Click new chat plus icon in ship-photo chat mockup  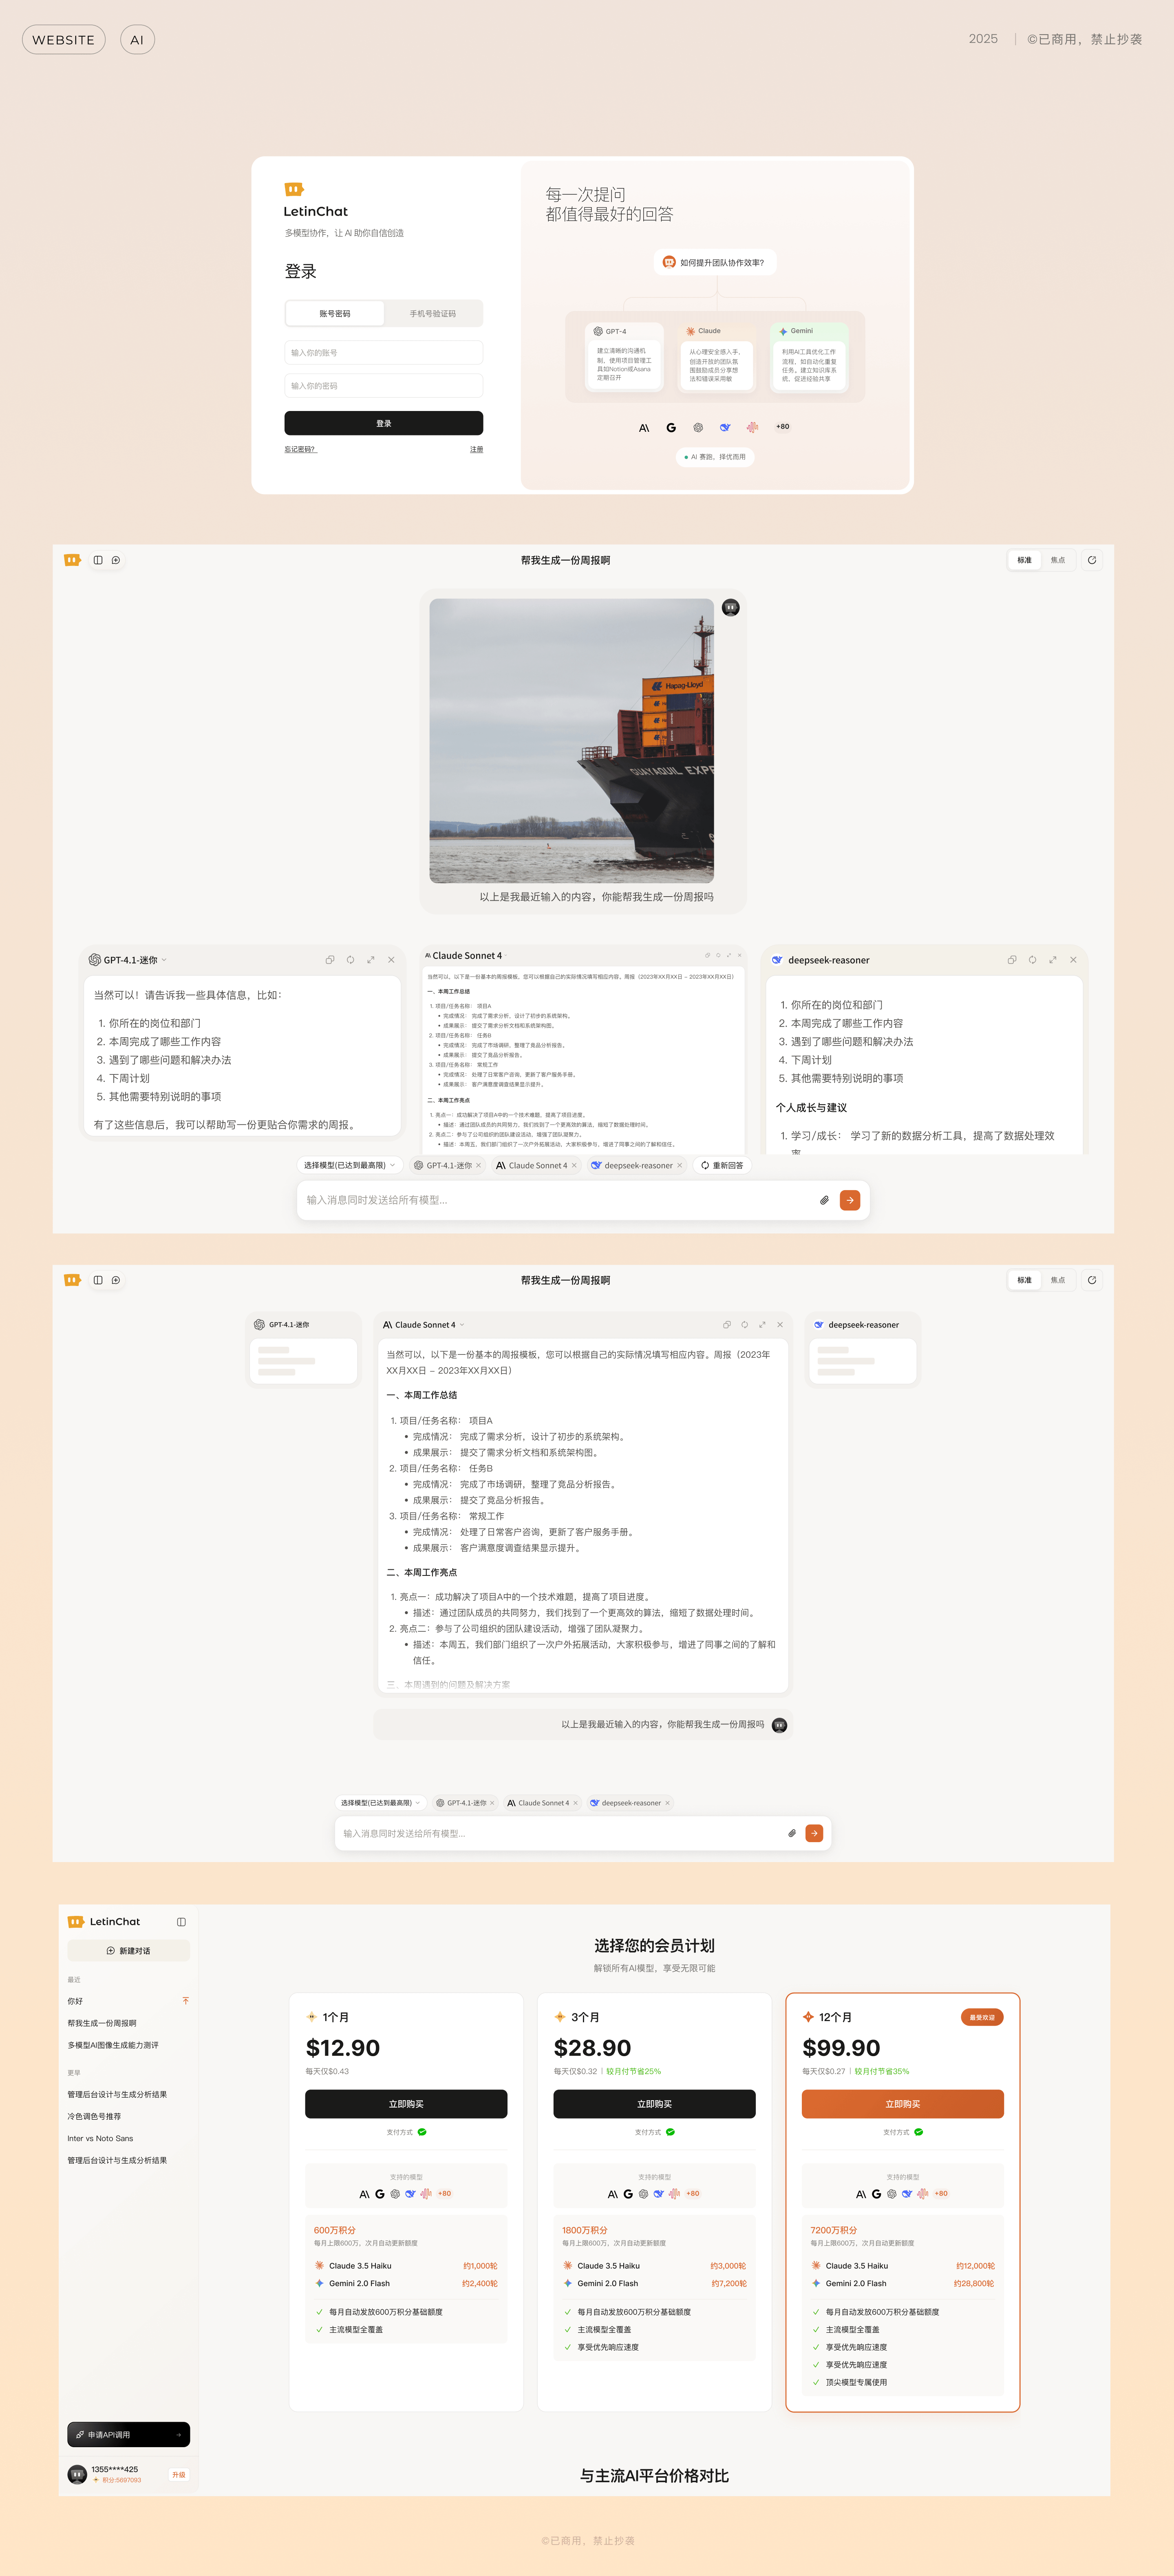coord(116,560)
